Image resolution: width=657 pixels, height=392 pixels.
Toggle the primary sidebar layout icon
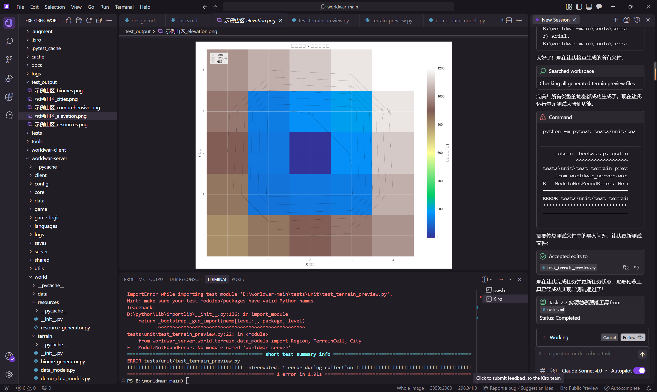[579, 7]
